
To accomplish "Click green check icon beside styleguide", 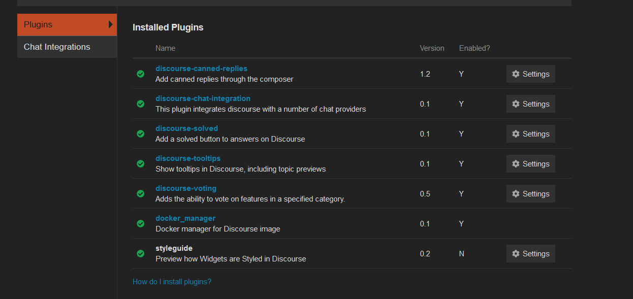I will point(140,254).
